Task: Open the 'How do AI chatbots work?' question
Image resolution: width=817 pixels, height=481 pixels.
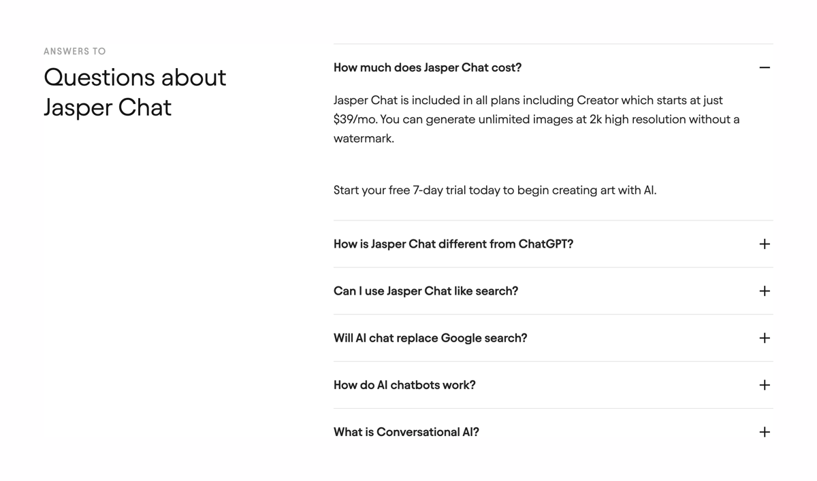Action: click(x=406, y=384)
